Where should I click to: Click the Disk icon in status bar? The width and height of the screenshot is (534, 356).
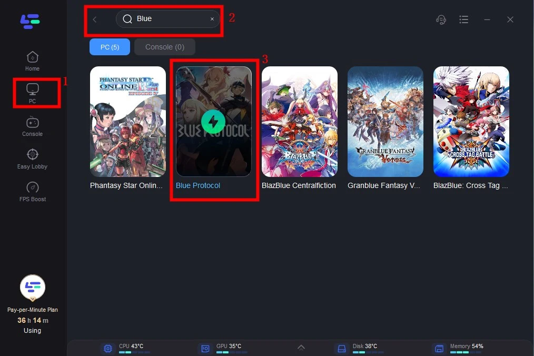click(x=342, y=349)
